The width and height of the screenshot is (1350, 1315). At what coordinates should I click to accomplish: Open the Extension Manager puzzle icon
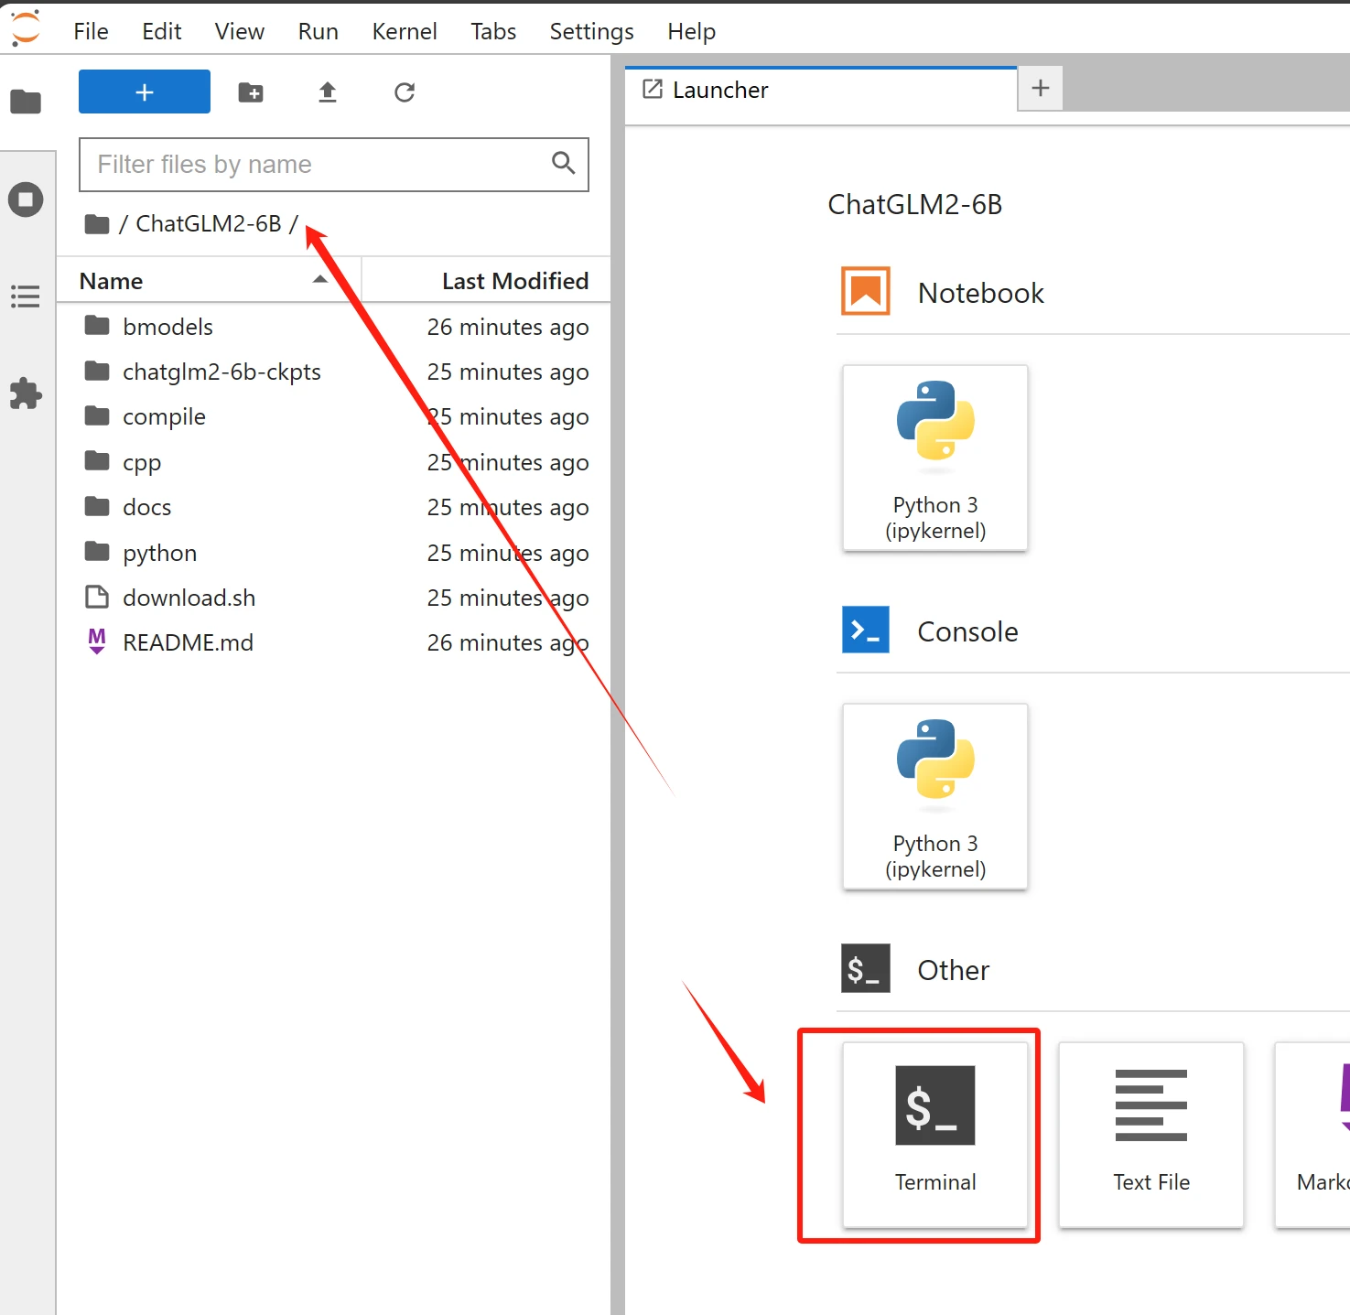[x=26, y=393]
